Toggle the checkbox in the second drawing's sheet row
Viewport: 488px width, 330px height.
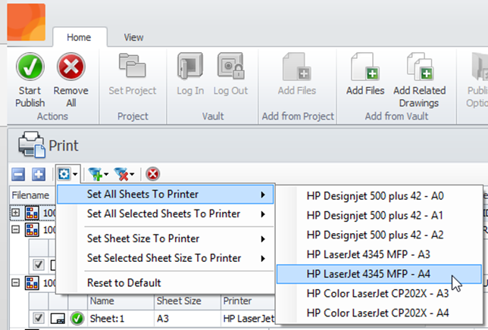click(x=39, y=265)
